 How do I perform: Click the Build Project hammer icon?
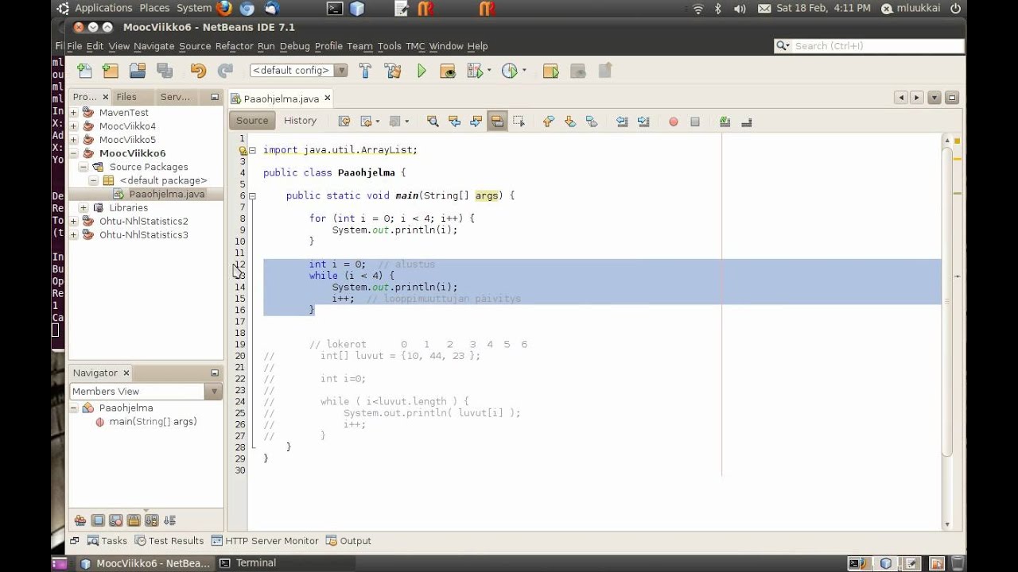(365, 71)
